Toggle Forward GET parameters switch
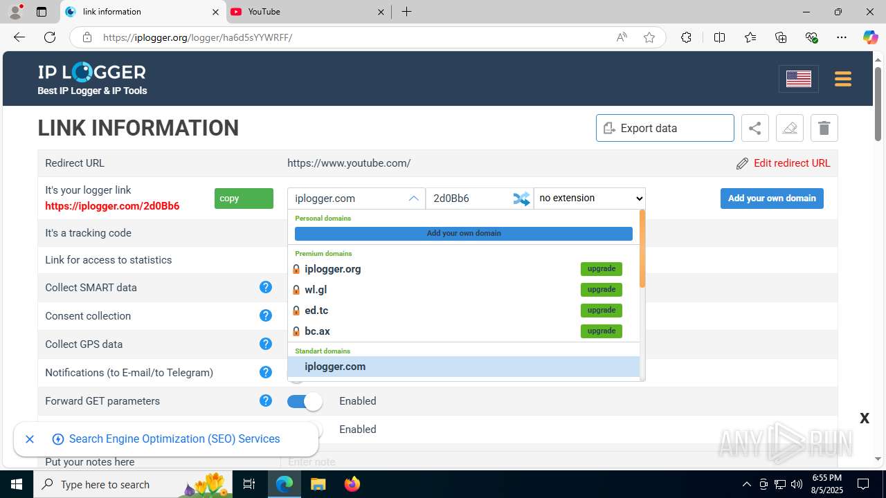 point(305,401)
